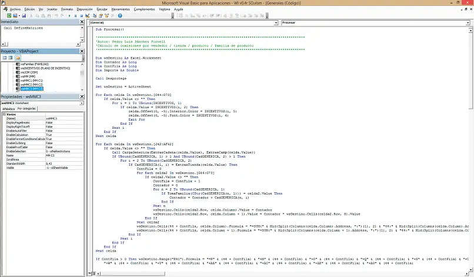Collapse the Varias property category
Image resolution: width=474 pixels, height=277 pixels.
pyautogui.click(x=4, y=114)
